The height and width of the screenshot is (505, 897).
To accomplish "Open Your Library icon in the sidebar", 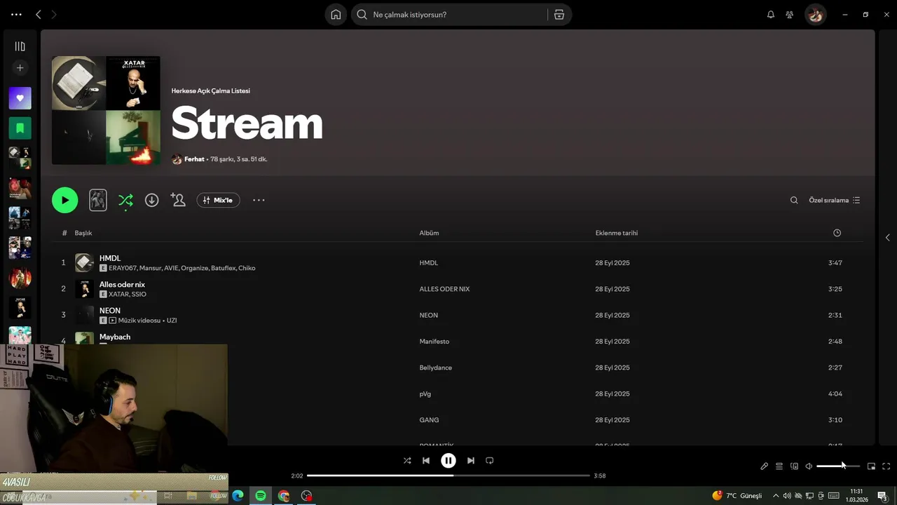I will coord(20,46).
